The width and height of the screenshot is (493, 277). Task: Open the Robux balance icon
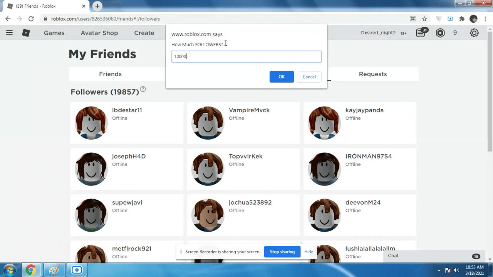click(x=440, y=33)
